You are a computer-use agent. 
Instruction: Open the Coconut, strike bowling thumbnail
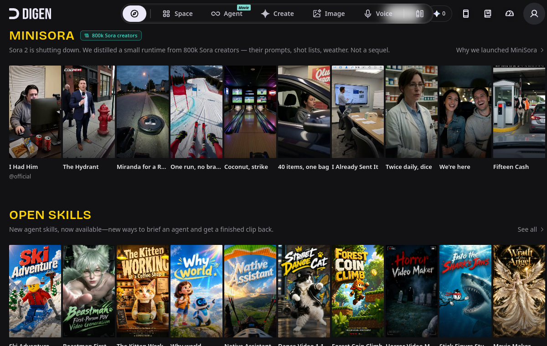pyautogui.click(x=250, y=112)
